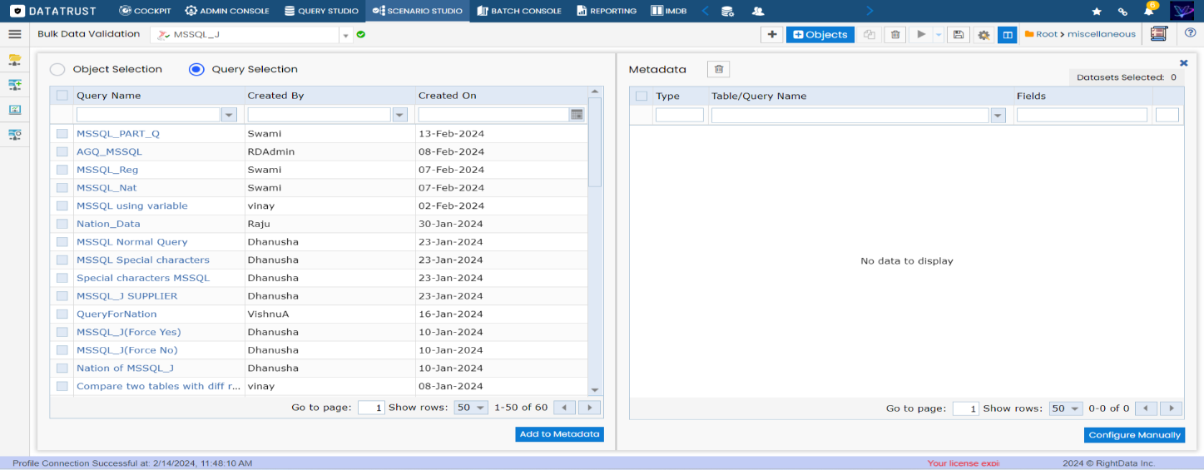Click the save floppy disk icon

(959, 35)
